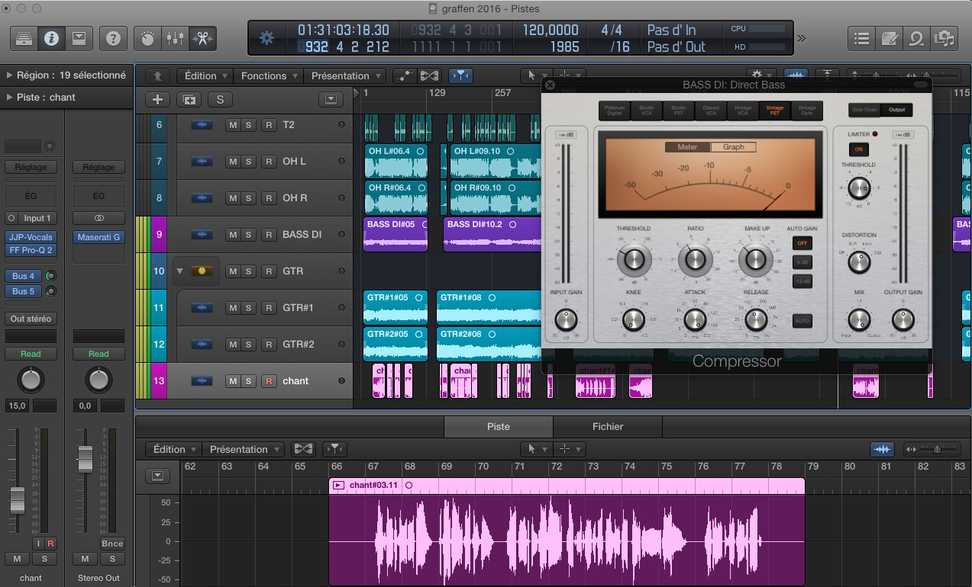Open the Maserati G plugin slot
The height and width of the screenshot is (587, 972).
98,237
